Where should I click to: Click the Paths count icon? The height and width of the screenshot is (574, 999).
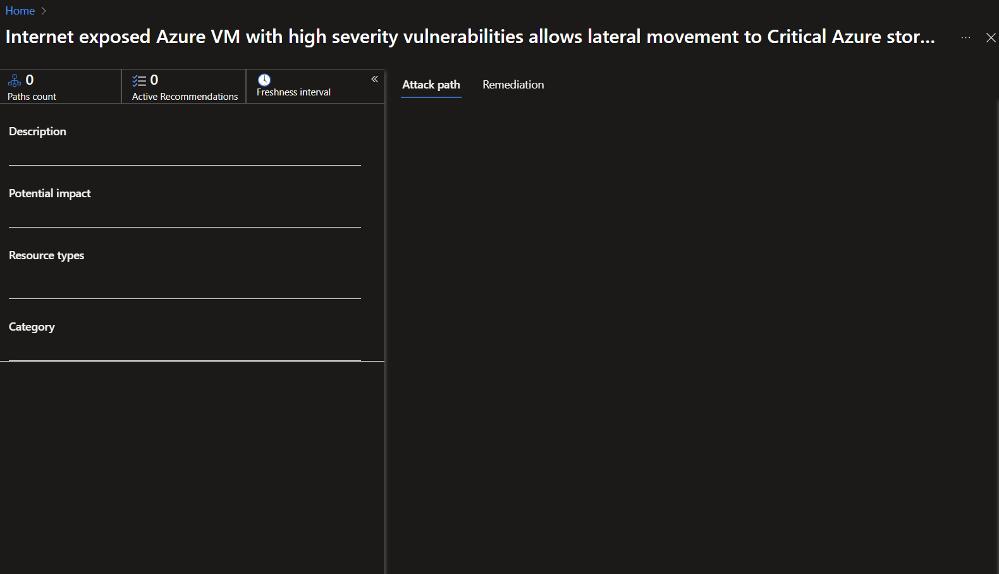click(x=15, y=80)
